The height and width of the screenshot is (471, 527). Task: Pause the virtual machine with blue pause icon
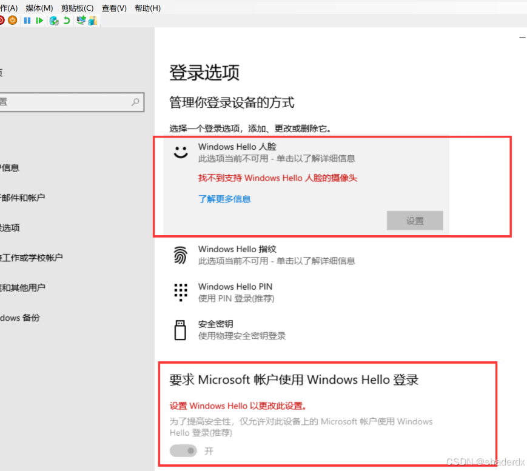[27, 21]
